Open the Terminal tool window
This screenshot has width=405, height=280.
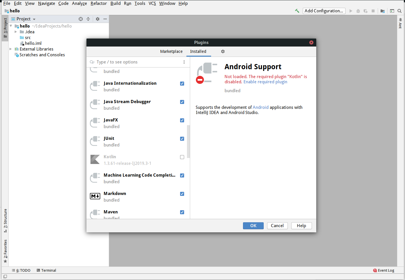pos(46,270)
